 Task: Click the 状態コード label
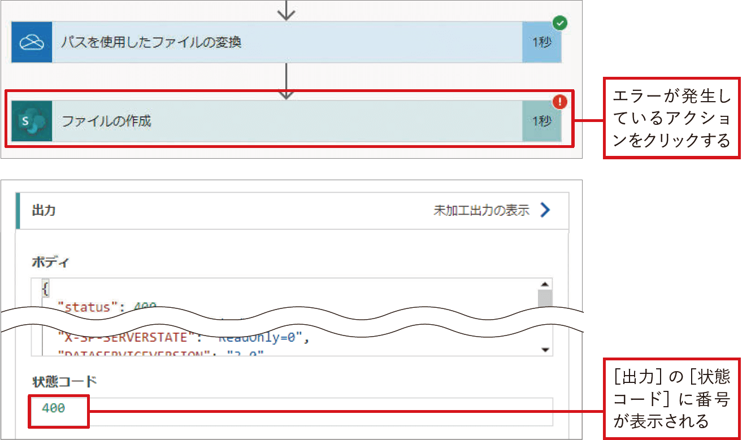point(64,381)
